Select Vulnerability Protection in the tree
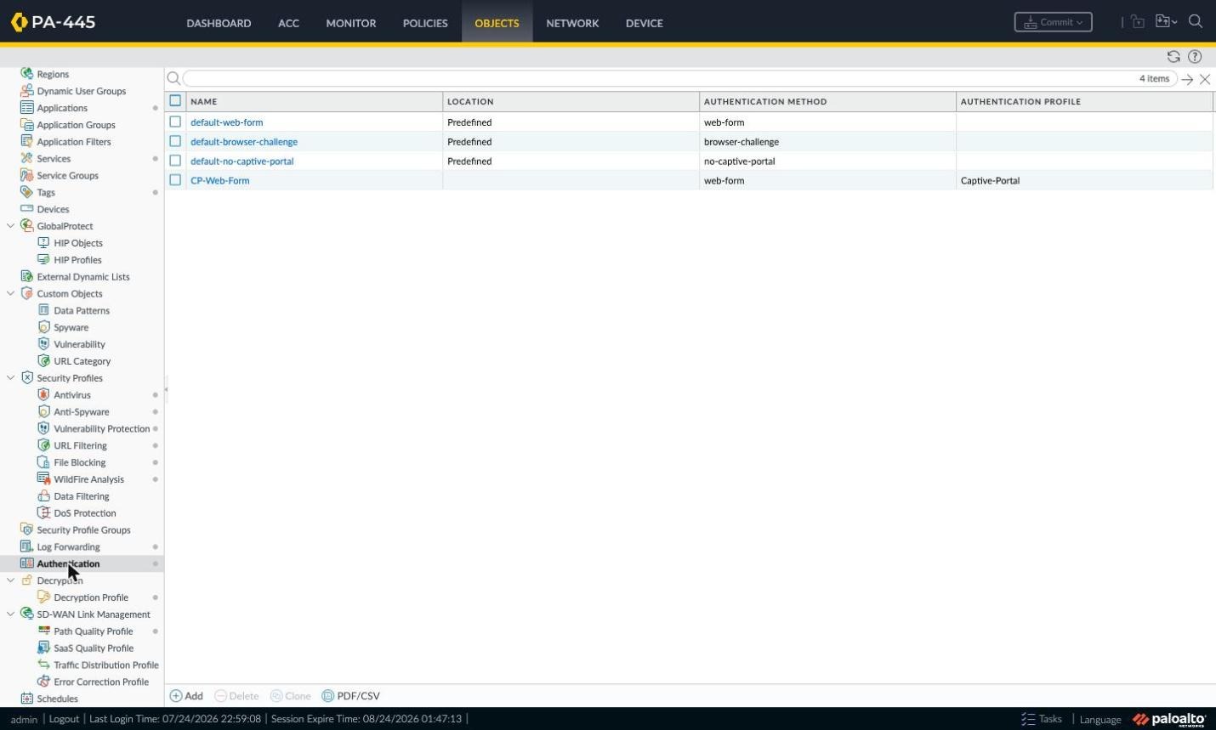This screenshot has height=730, width=1216. (x=101, y=429)
